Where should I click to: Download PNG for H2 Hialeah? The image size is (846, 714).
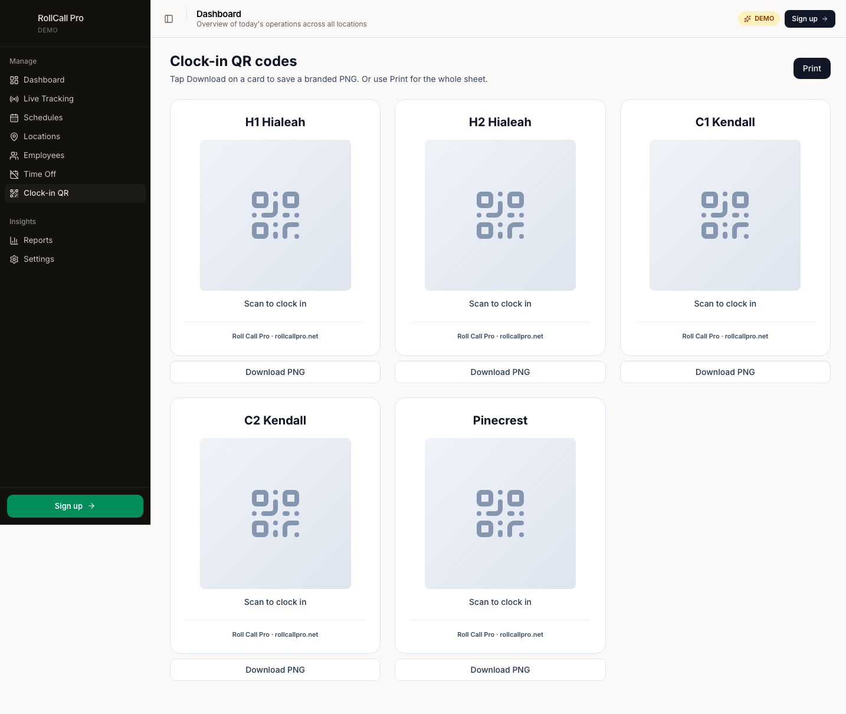tap(500, 372)
